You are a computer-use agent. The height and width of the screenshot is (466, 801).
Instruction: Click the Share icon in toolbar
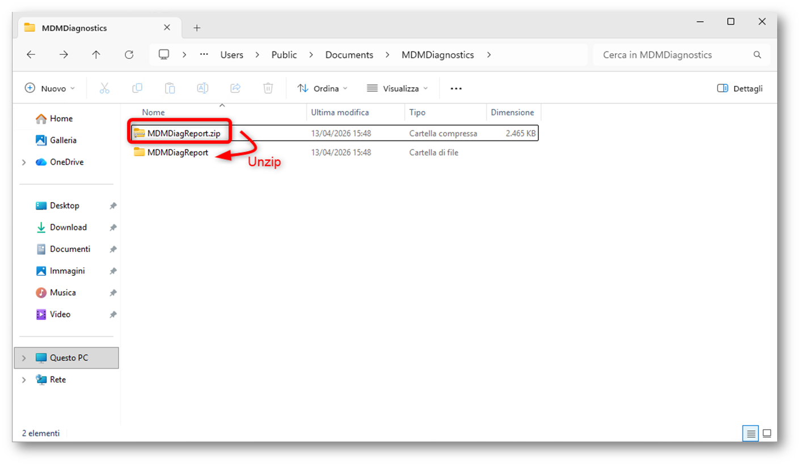point(235,88)
